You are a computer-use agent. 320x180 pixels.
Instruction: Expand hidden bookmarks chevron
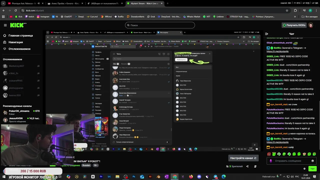click(x=295, y=17)
